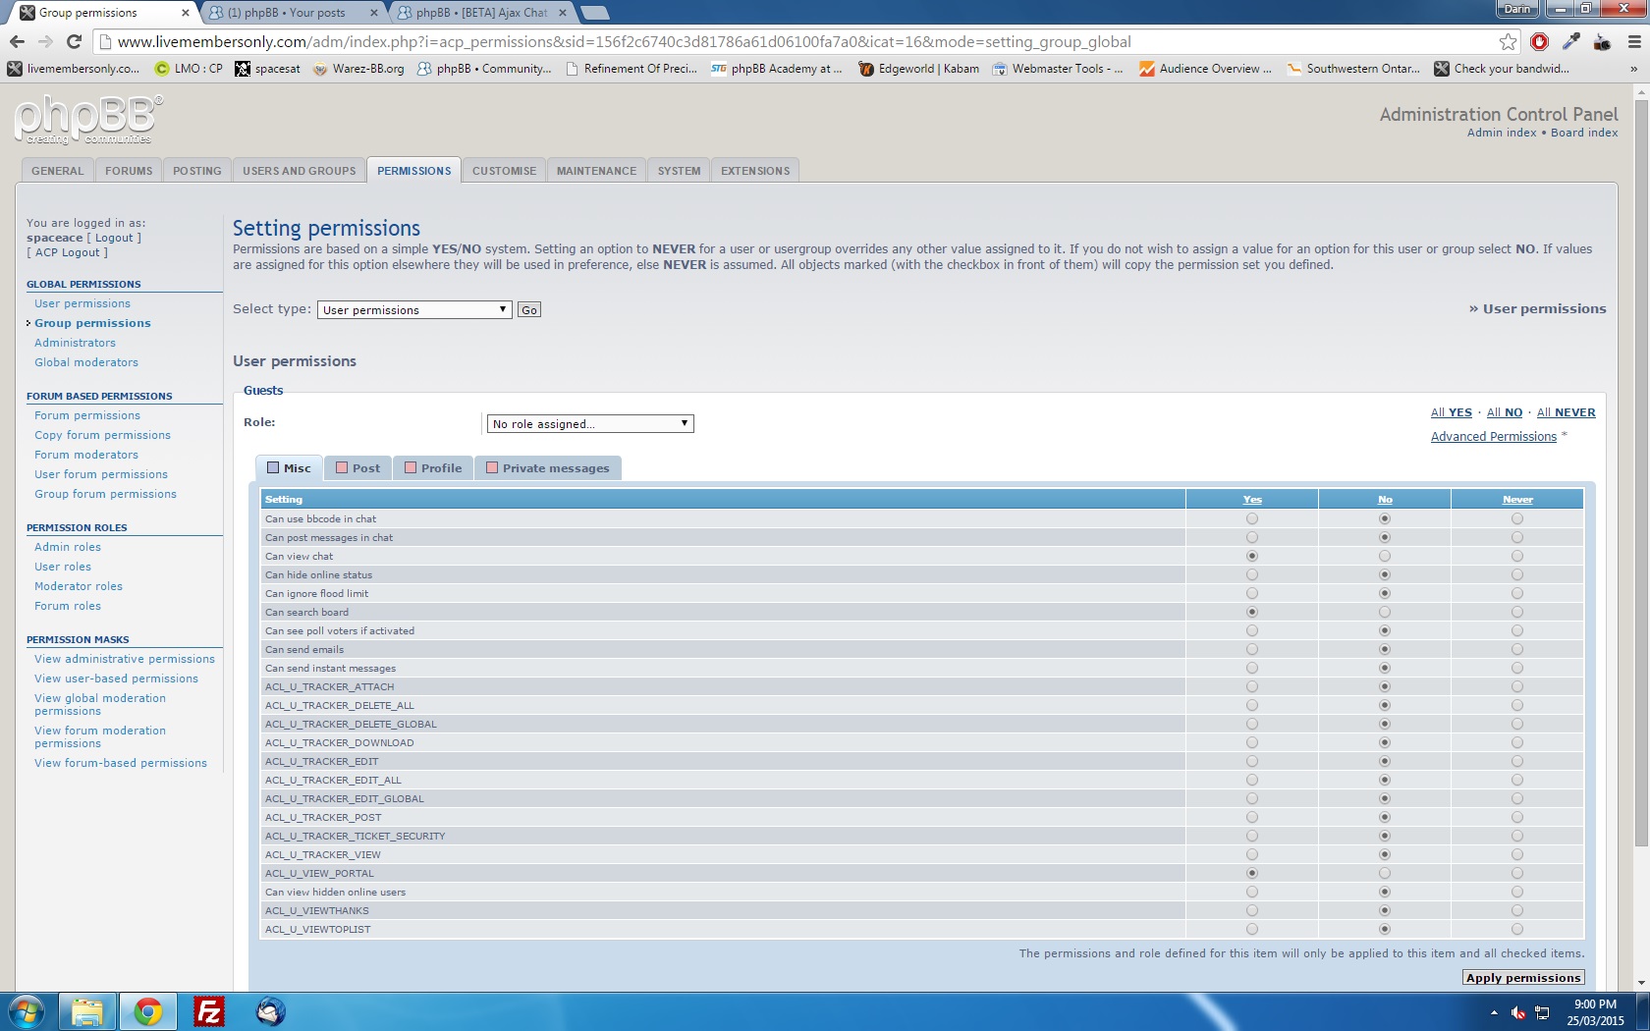1650x1031 pixels.
Task: Open the Warez-BB.org bookmark
Action: [x=358, y=69]
